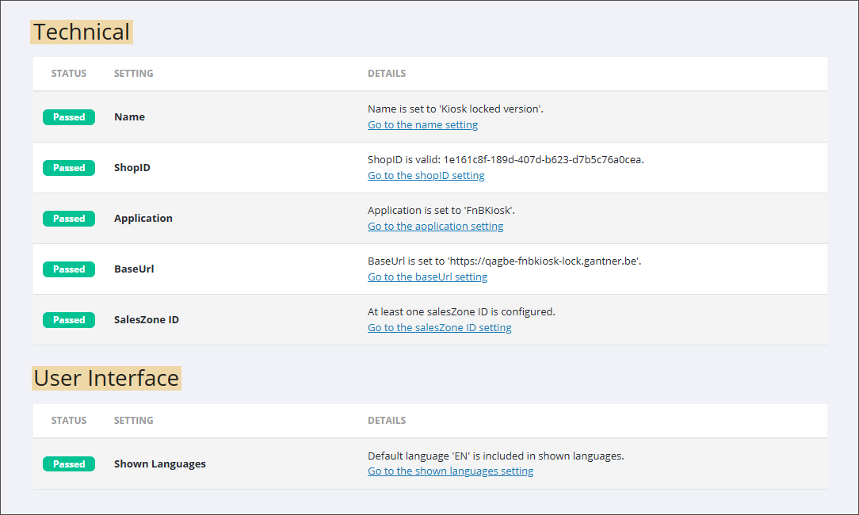Click the 'Application' setting name

point(143,219)
